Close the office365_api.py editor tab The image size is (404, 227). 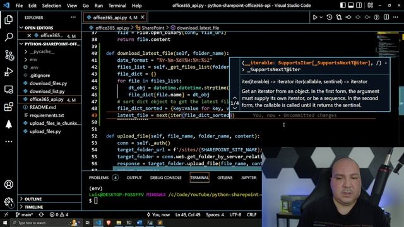143,17
